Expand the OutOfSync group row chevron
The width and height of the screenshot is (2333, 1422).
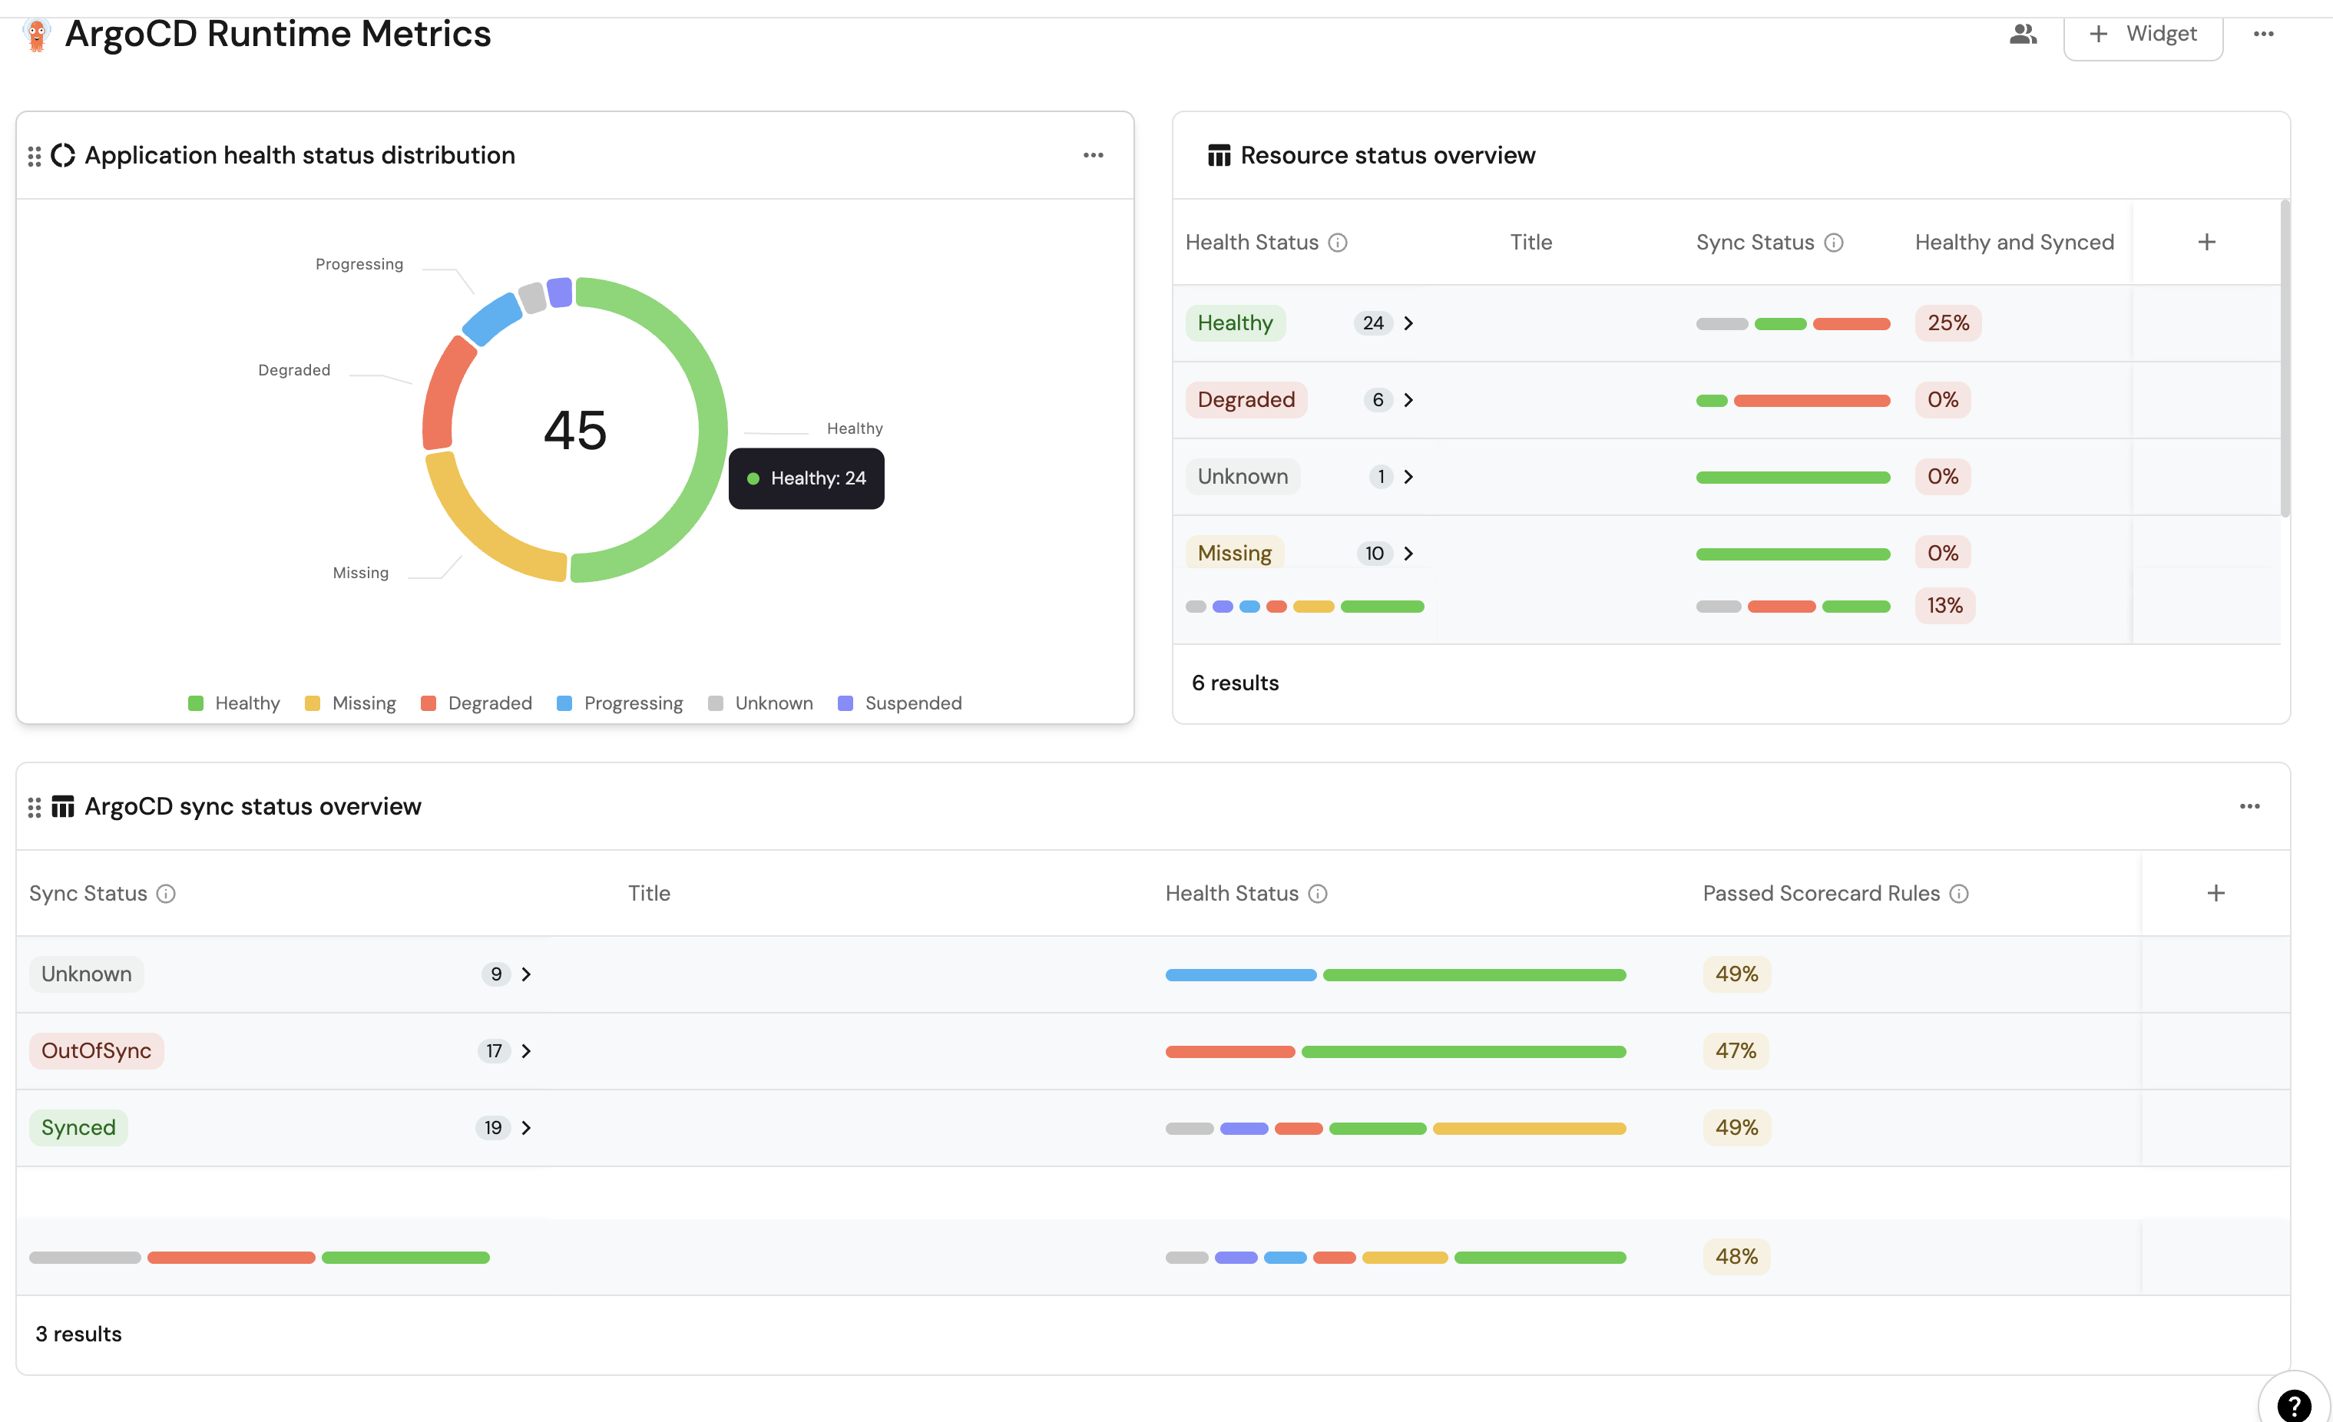pos(527,1051)
